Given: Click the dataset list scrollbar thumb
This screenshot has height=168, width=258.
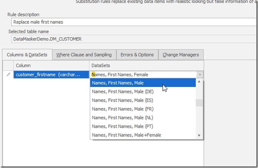Looking at the screenshot, I should click(199, 103).
